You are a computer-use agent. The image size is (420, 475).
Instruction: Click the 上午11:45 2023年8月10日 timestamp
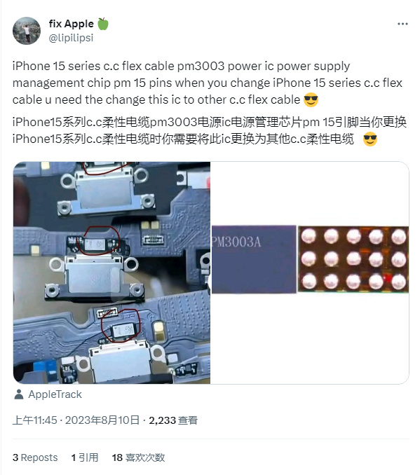point(76,420)
